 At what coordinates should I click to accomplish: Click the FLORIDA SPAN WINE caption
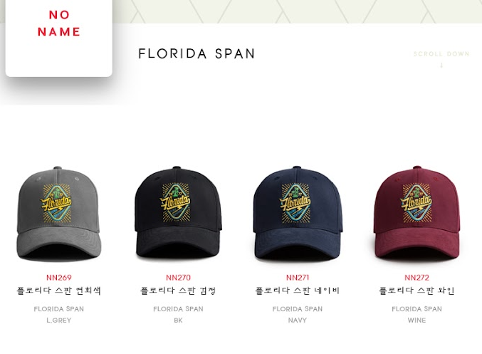point(416,314)
